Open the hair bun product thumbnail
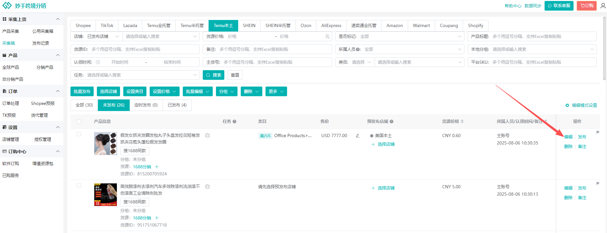Viewport: 607px width, 233px height. (105, 144)
